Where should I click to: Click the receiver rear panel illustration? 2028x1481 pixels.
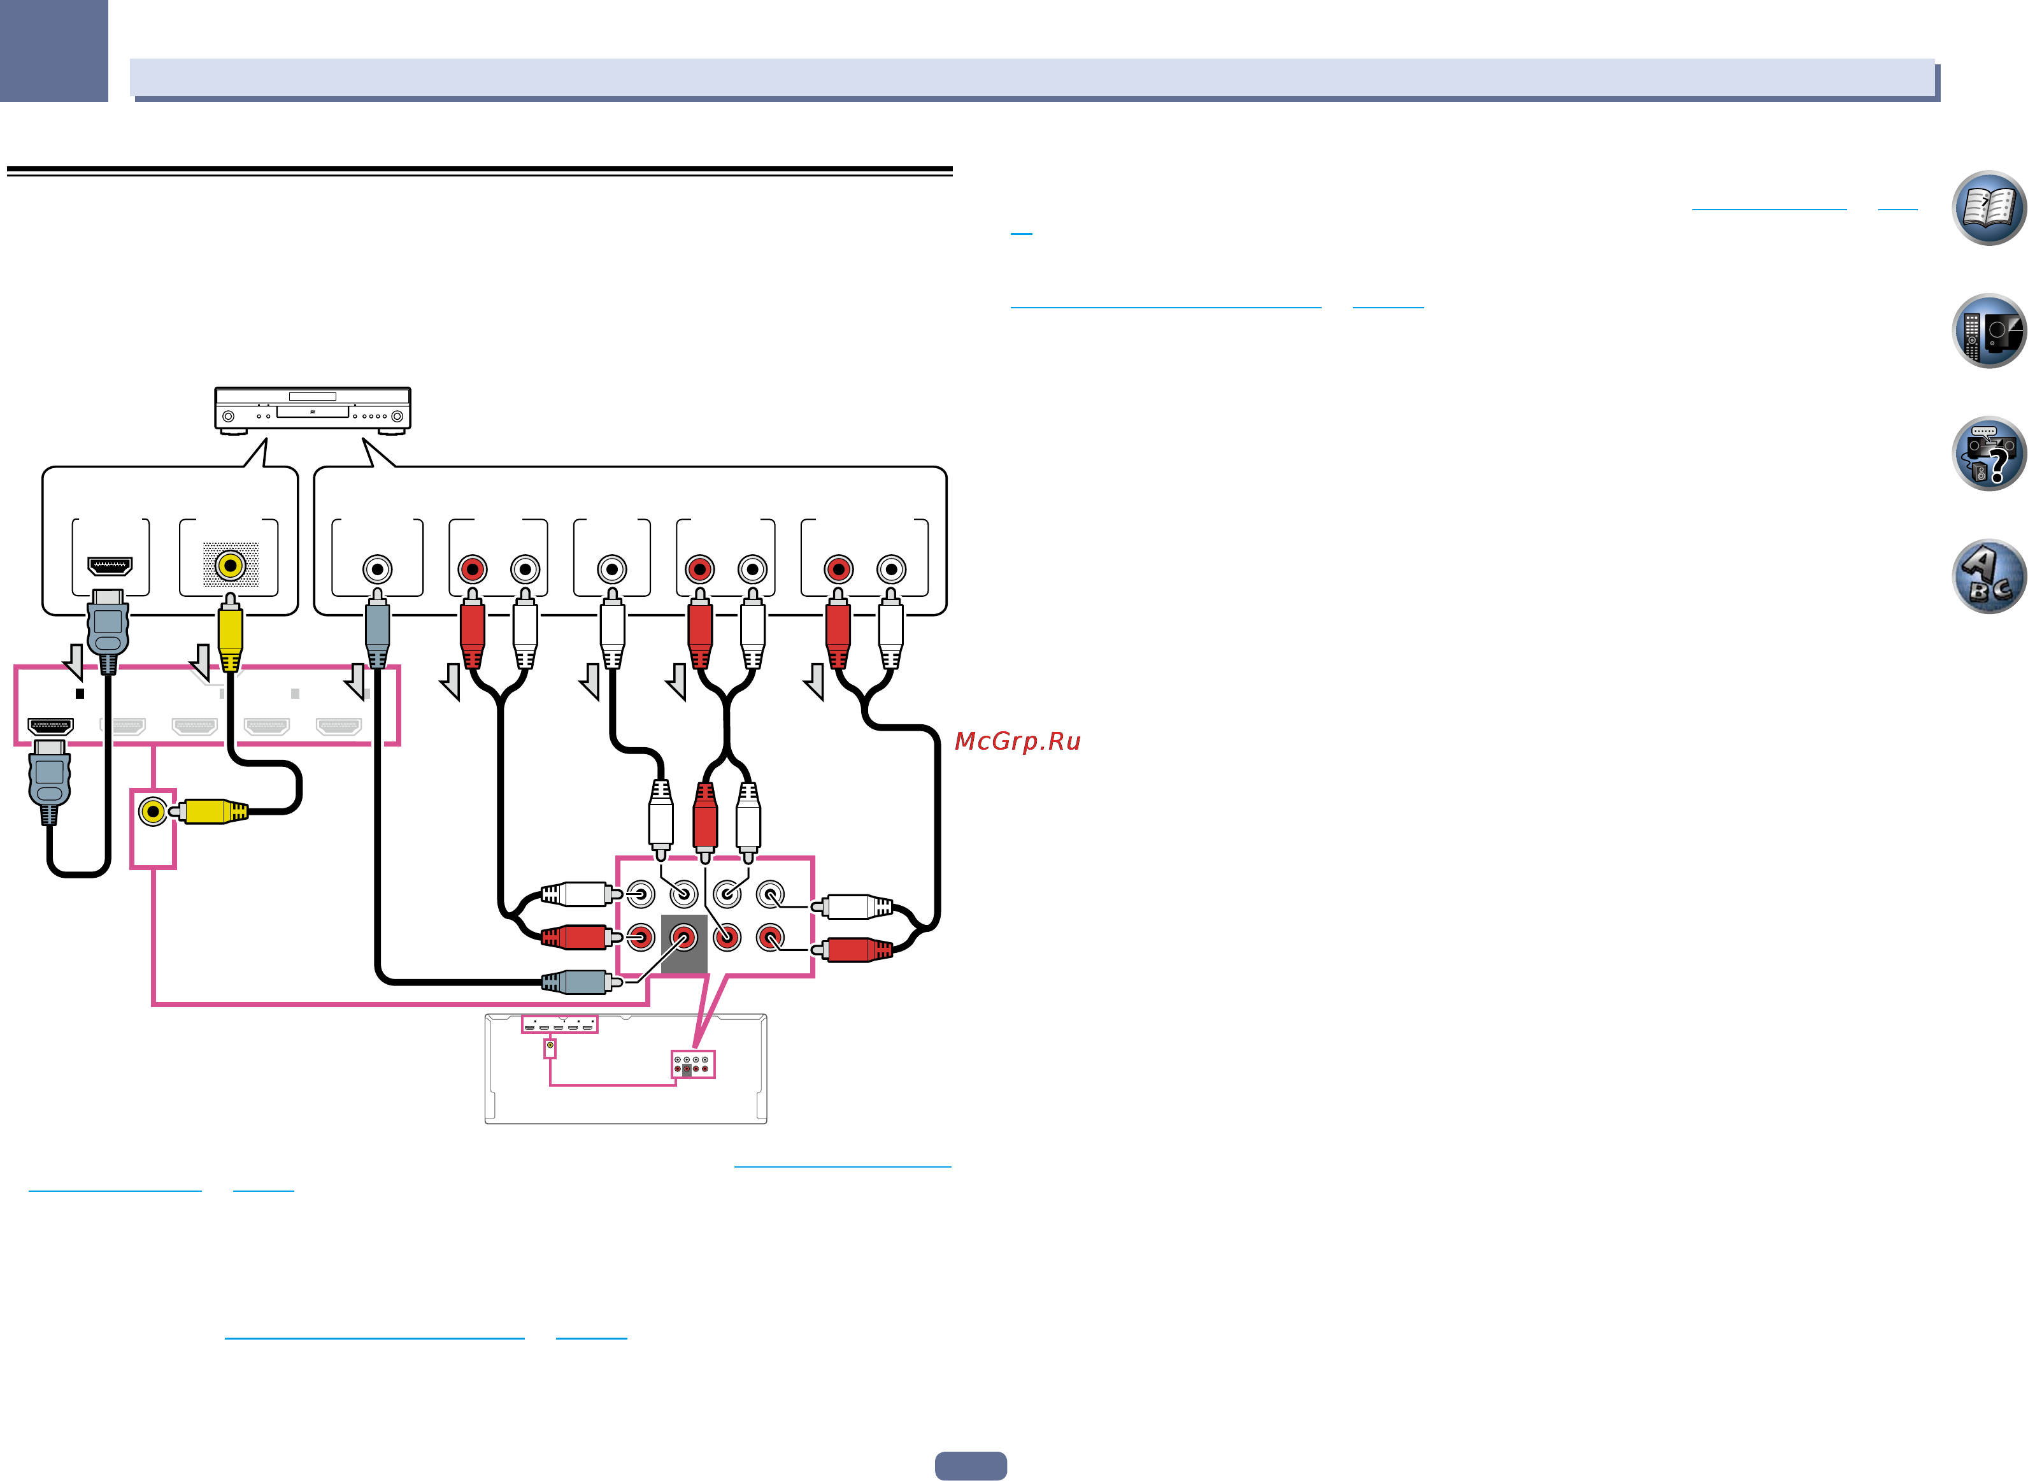625,1069
